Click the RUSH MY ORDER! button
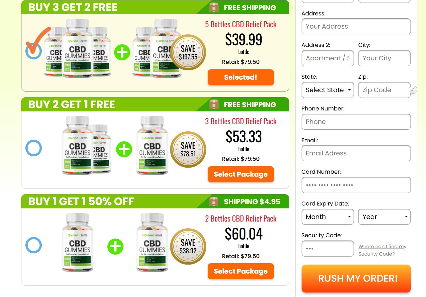This screenshot has height=297, width=426. point(356,278)
